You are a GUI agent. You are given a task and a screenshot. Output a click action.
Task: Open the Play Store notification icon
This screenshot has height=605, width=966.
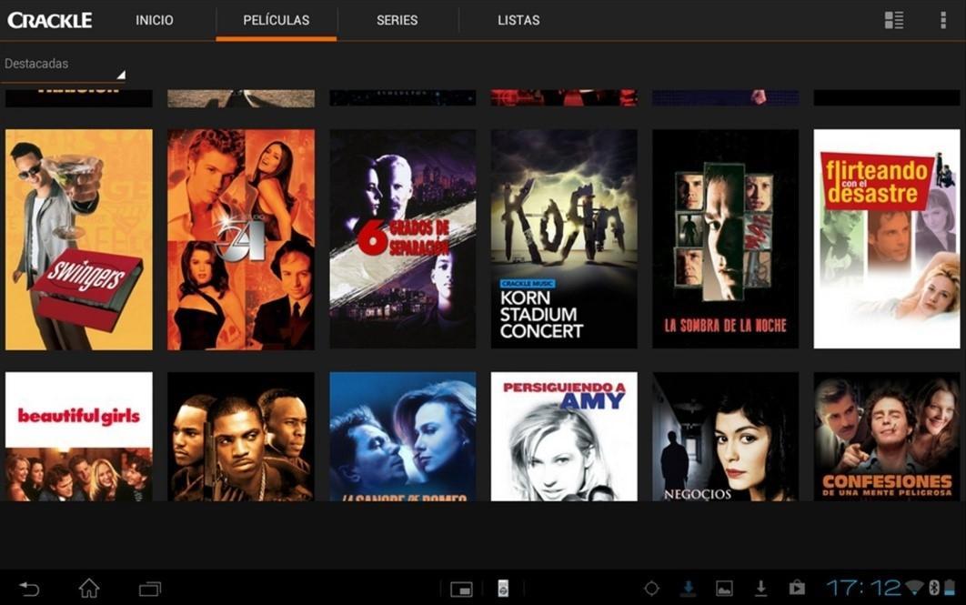797,588
